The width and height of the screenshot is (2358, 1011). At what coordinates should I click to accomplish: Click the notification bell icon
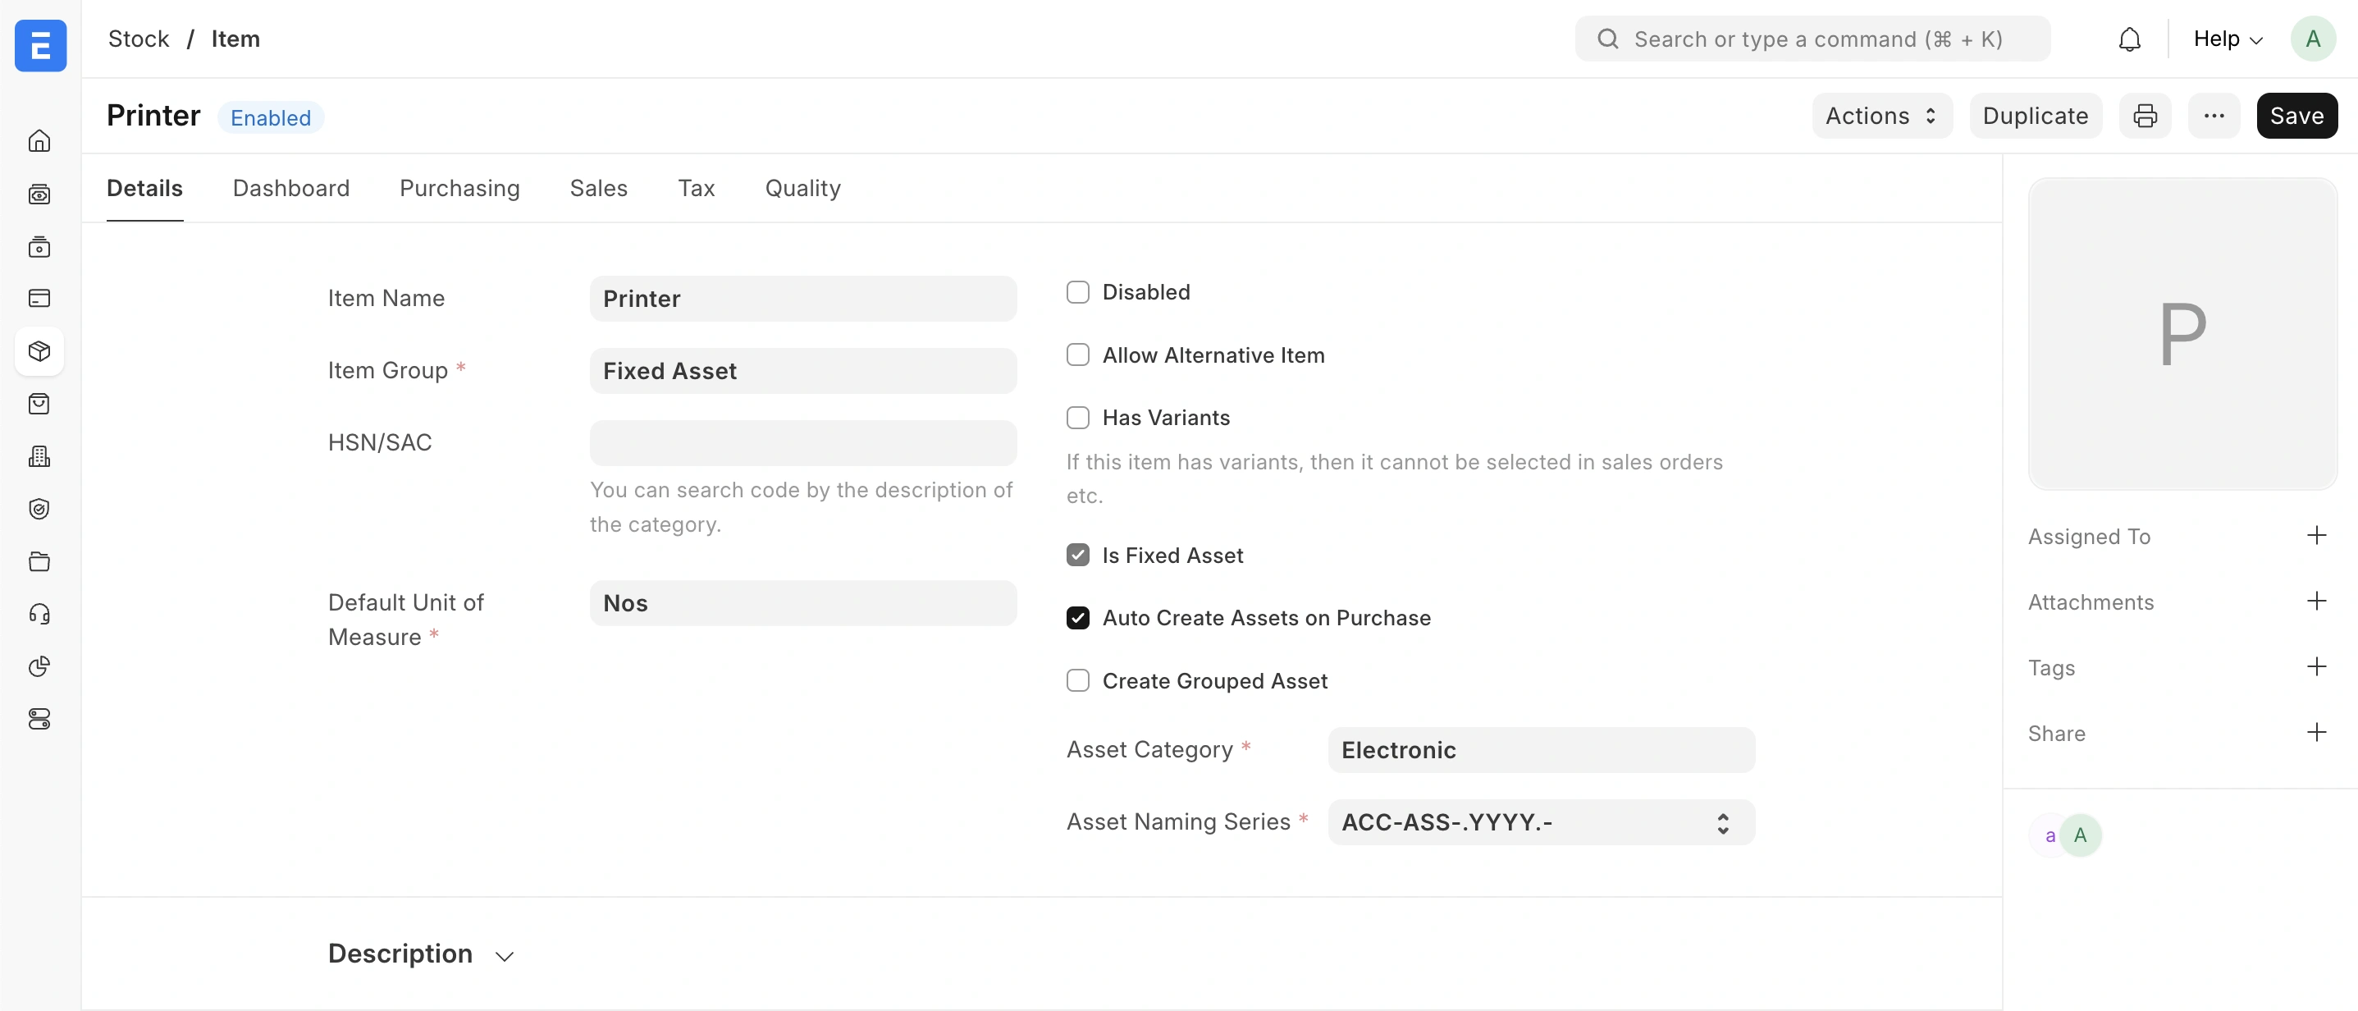[2129, 39]
